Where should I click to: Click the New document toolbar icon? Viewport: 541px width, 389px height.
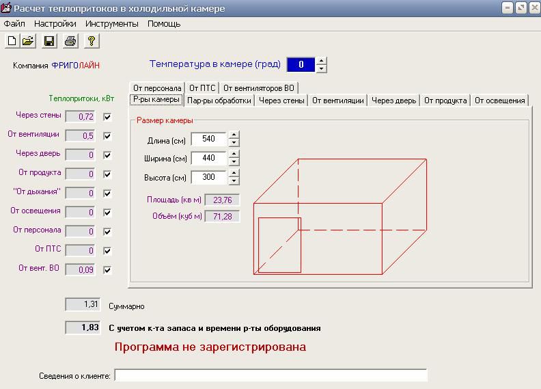click(12, 41)
